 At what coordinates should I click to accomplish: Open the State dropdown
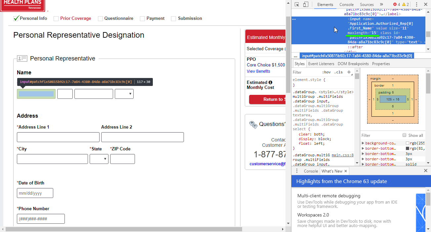point(99,159)
